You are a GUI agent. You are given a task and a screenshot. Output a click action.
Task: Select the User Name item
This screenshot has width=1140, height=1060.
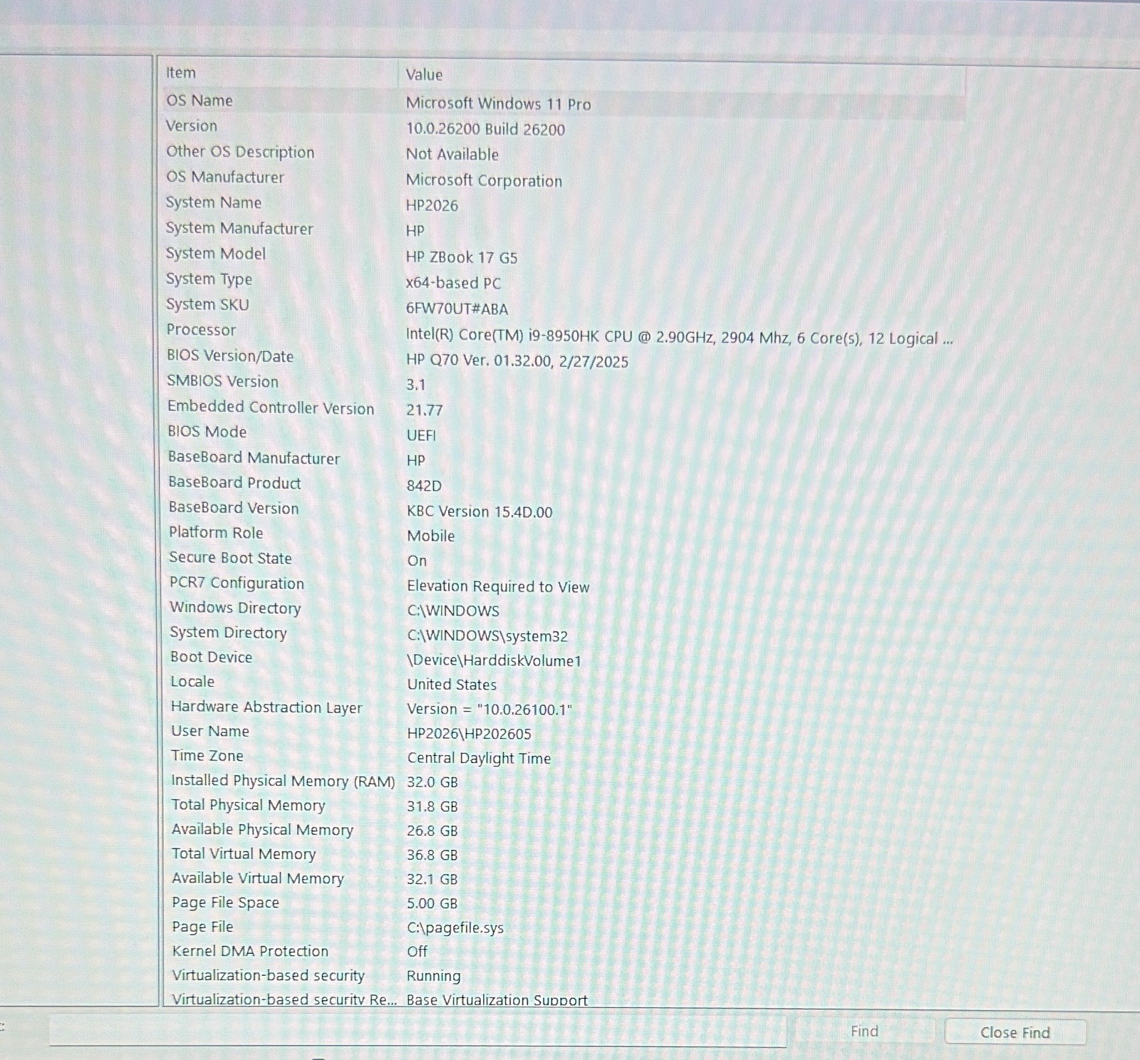[x=210, y=731]
